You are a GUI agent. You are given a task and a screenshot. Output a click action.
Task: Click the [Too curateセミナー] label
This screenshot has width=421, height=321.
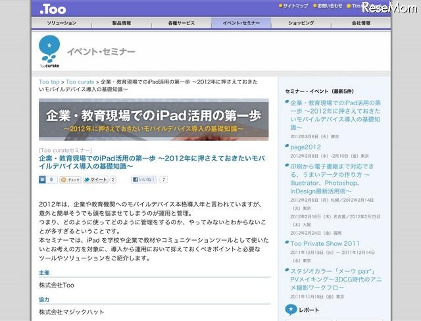(65, 150)
